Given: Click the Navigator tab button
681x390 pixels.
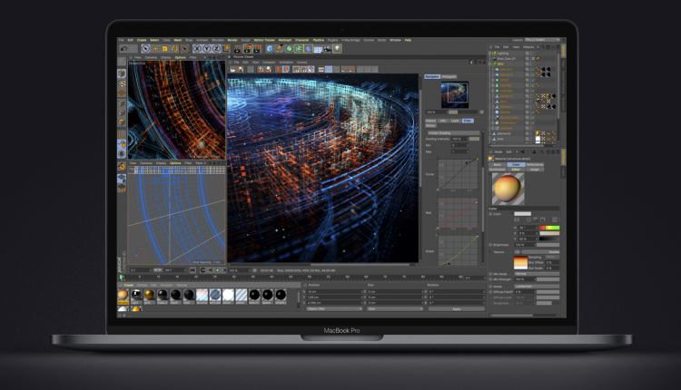Looking at the screenshot, I should [432, 76].
